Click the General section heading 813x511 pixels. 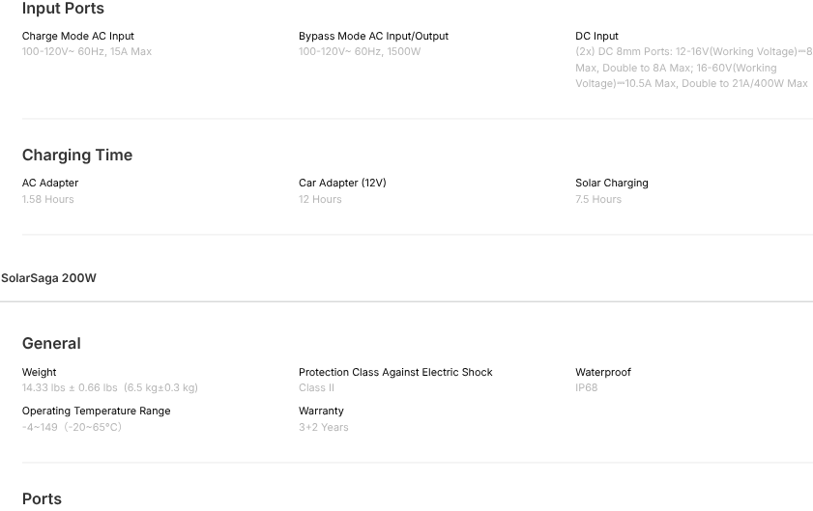51,343
